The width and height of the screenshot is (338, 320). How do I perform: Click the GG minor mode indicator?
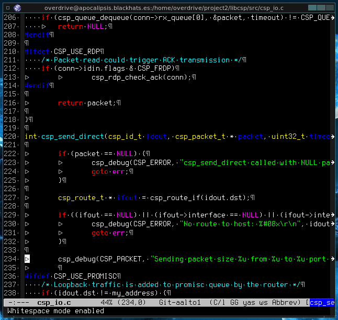[234, 303]
